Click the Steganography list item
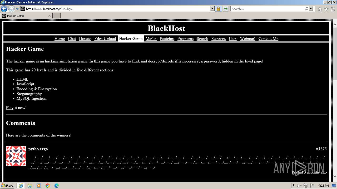Viewport: 337px width, 189px height. coord(29,94)
